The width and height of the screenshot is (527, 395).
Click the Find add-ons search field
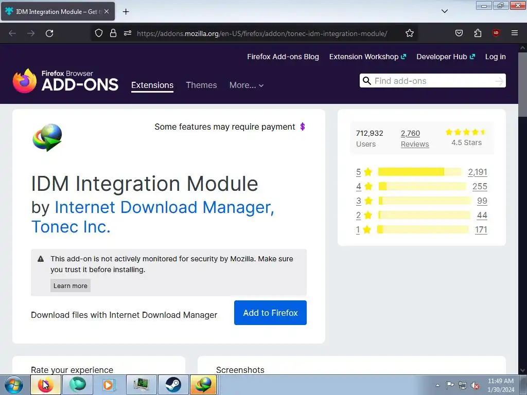pos(432,81)
